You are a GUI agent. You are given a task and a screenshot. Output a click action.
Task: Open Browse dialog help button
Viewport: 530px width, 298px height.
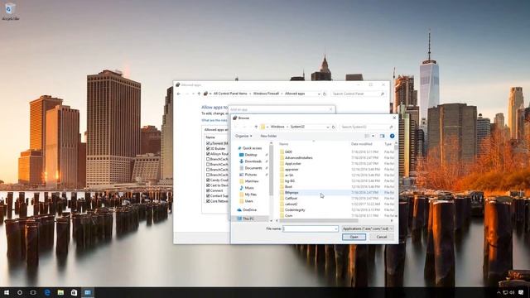392,136
